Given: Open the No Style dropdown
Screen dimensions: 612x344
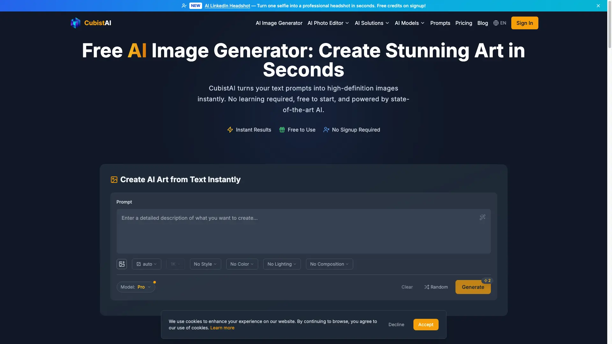Looking at the screenshot, I should click(206, 264).
